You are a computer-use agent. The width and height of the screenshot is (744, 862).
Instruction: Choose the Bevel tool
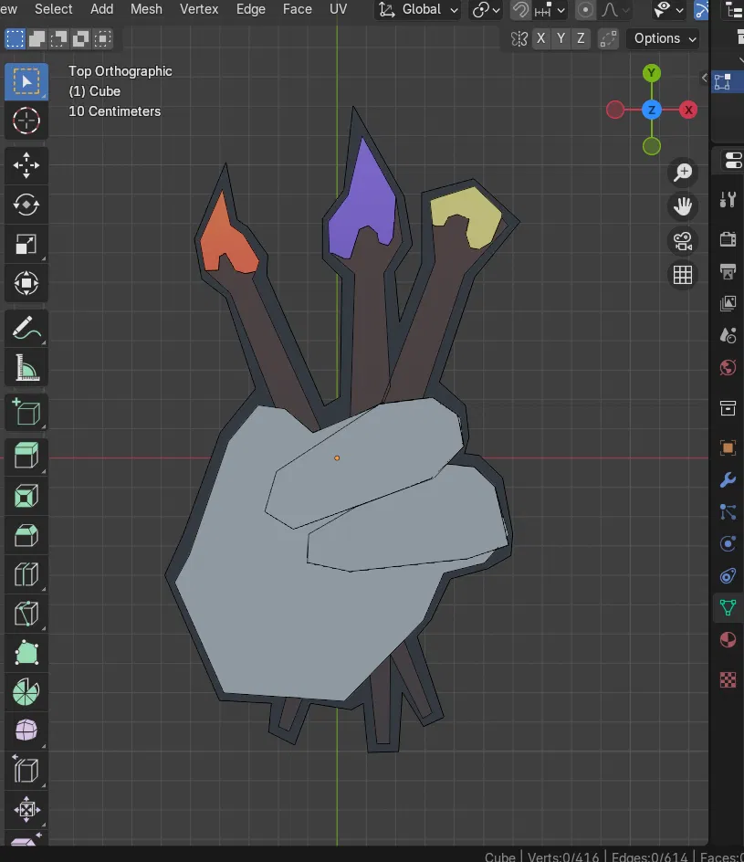[26, 535]
